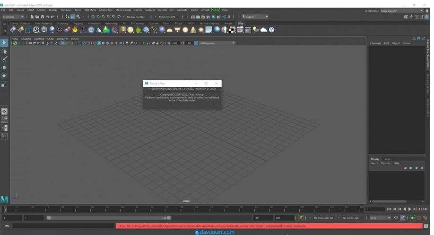Toggle loop playback mode in the range slider

click(396, 218)
